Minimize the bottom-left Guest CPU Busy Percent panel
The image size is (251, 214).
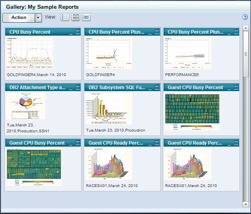tap(71, 143)
